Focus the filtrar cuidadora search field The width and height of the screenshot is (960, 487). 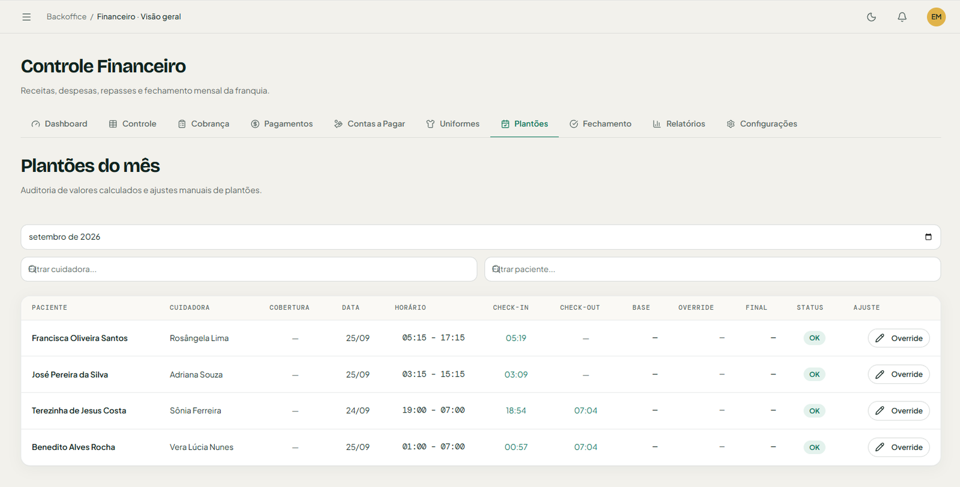(x=249, y=270)
